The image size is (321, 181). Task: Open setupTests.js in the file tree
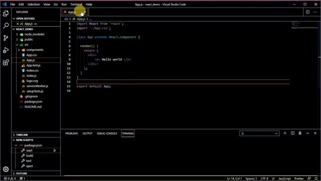pyautogui.click(x=35, y=91)
